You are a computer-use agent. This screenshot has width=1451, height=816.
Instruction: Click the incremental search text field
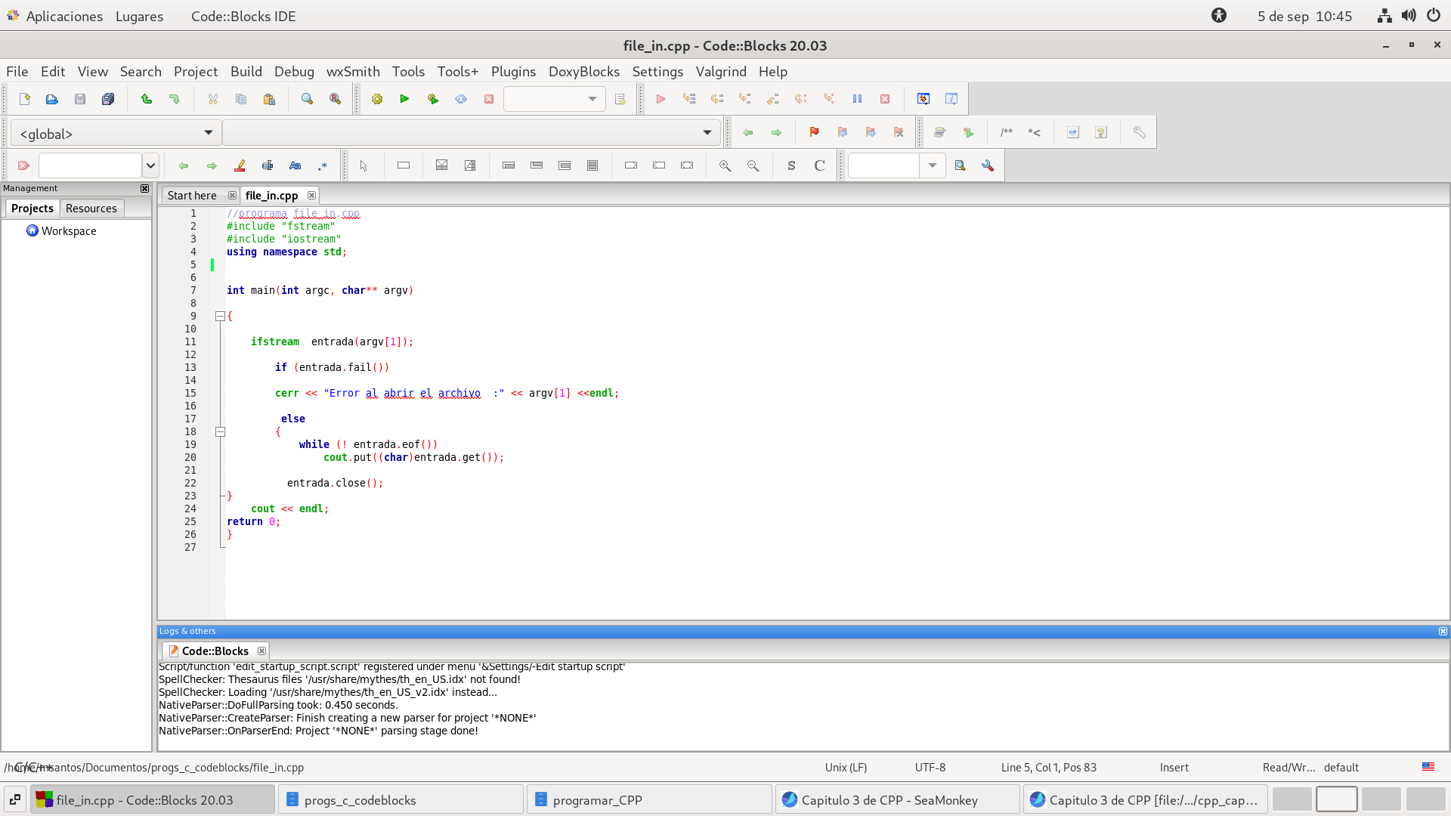coord(90,165)
